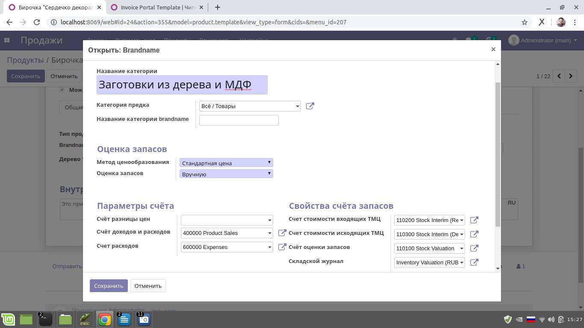Open external link for 110100 Stock Valuation
The width and height of the screenshot is (584, 328).
(x=474, y=248)
